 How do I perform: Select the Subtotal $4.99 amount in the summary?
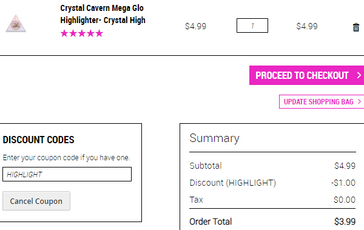click(x=345, y=166)
